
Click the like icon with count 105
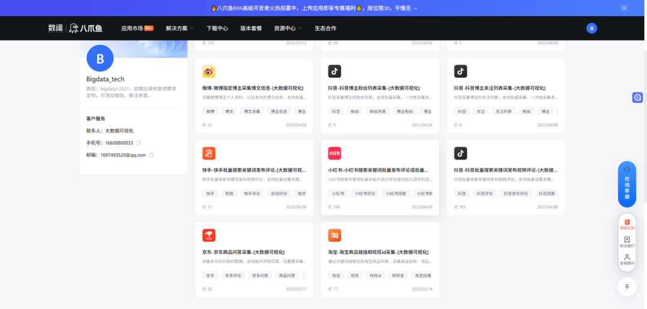[x=455, y=207]
